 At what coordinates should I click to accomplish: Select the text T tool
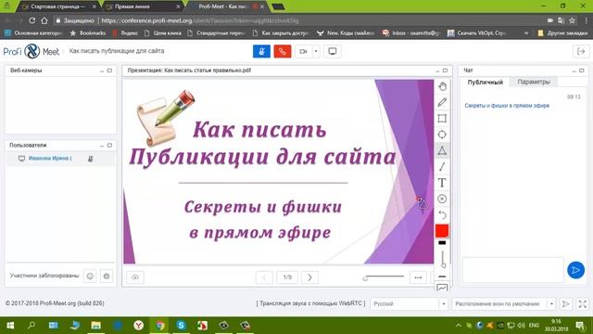442,183
